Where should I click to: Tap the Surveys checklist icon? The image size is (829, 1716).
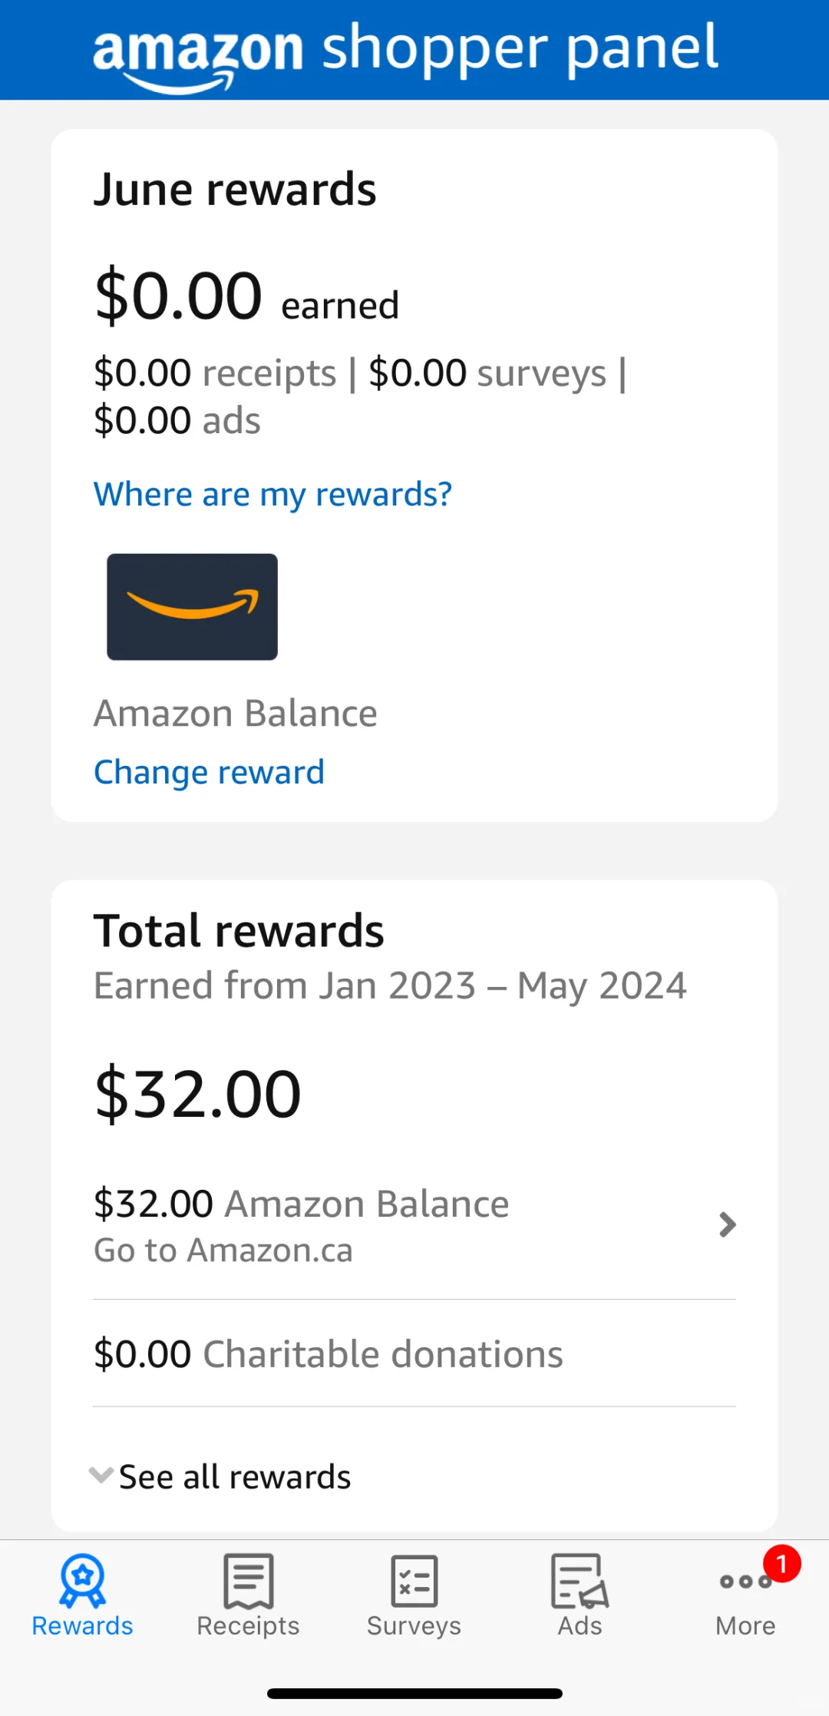point(414,1580)
